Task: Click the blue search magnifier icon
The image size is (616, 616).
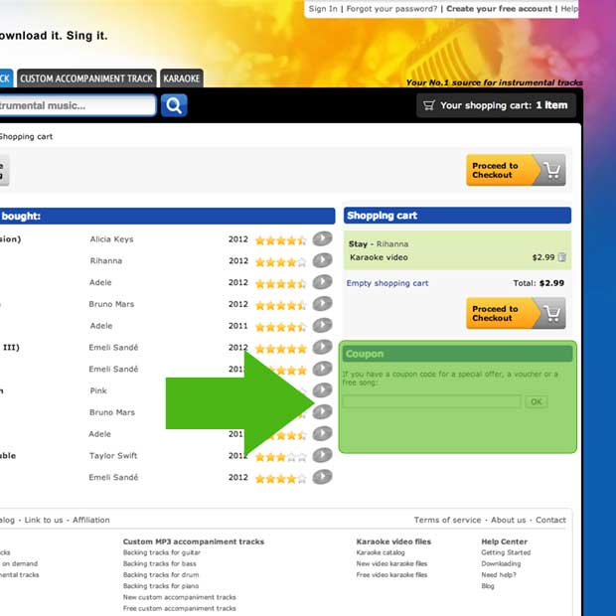Action: 174,105
